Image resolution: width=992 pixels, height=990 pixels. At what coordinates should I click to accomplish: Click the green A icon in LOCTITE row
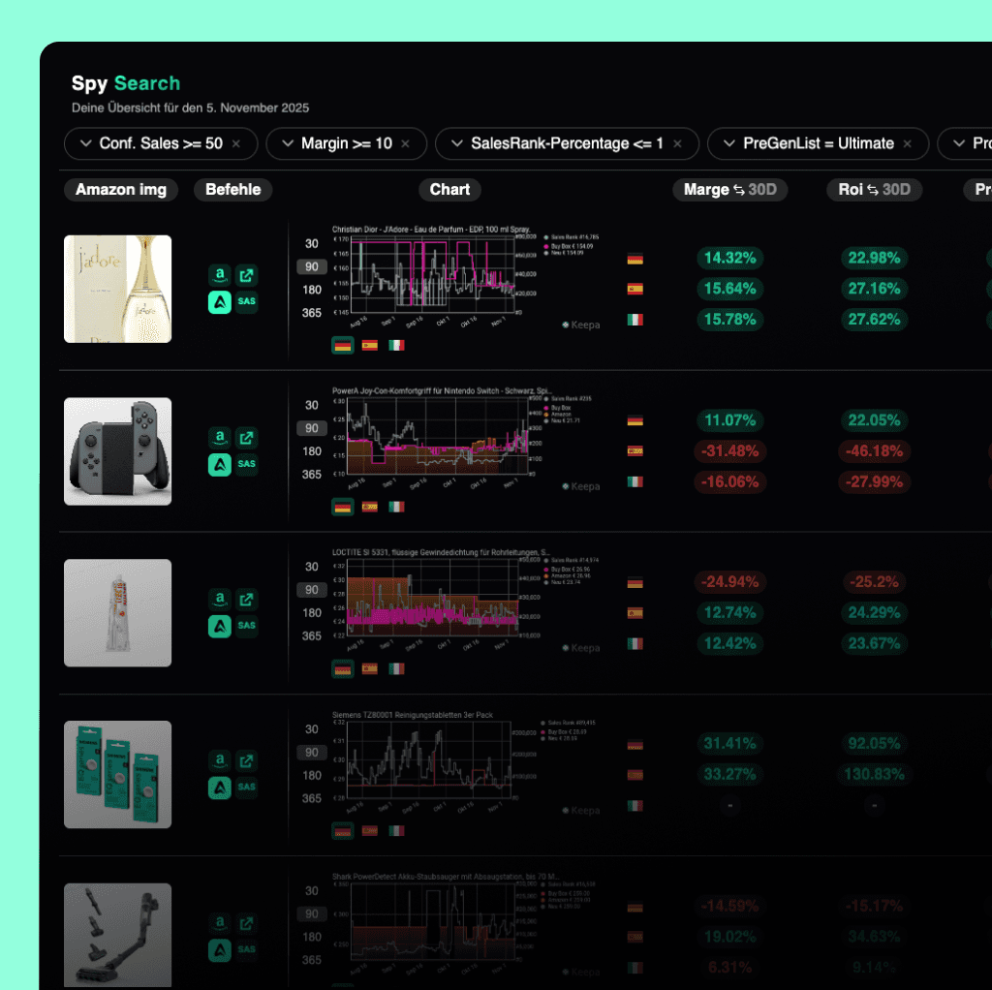click(x=220, y=627)
